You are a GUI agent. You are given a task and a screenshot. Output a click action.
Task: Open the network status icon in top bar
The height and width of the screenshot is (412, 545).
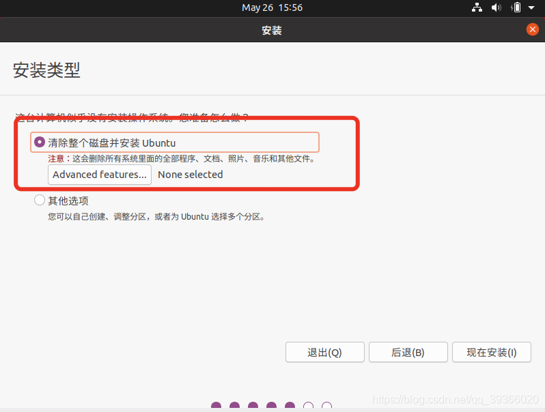pos(477,8)
